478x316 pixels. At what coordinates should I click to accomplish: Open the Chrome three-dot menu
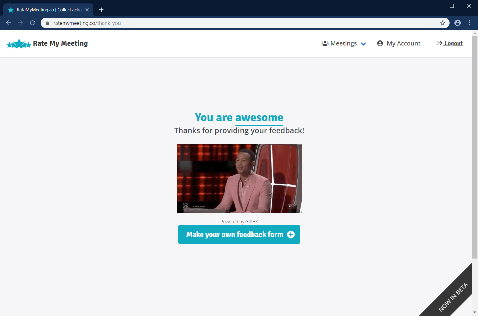pos(470,23)
